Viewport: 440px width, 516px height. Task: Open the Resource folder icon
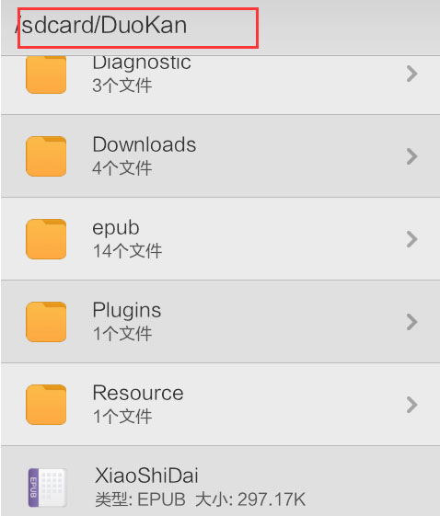pos(46,405)
